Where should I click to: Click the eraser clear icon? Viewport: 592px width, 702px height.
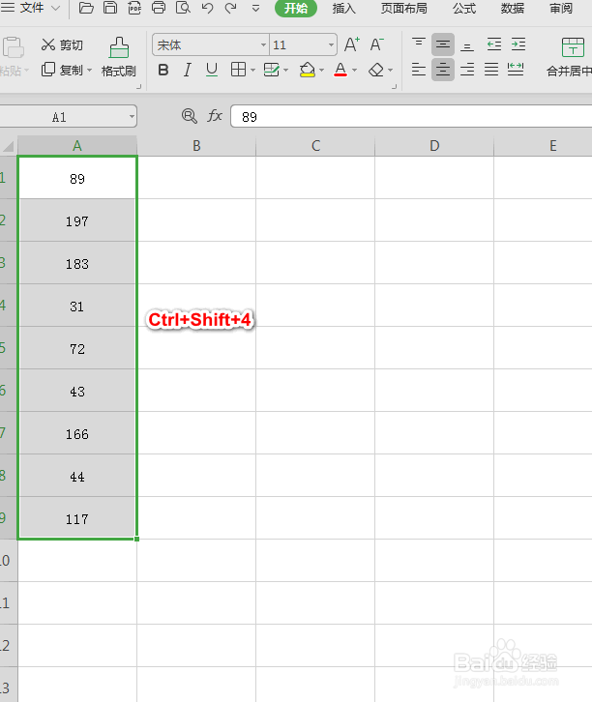pos(376,70)
